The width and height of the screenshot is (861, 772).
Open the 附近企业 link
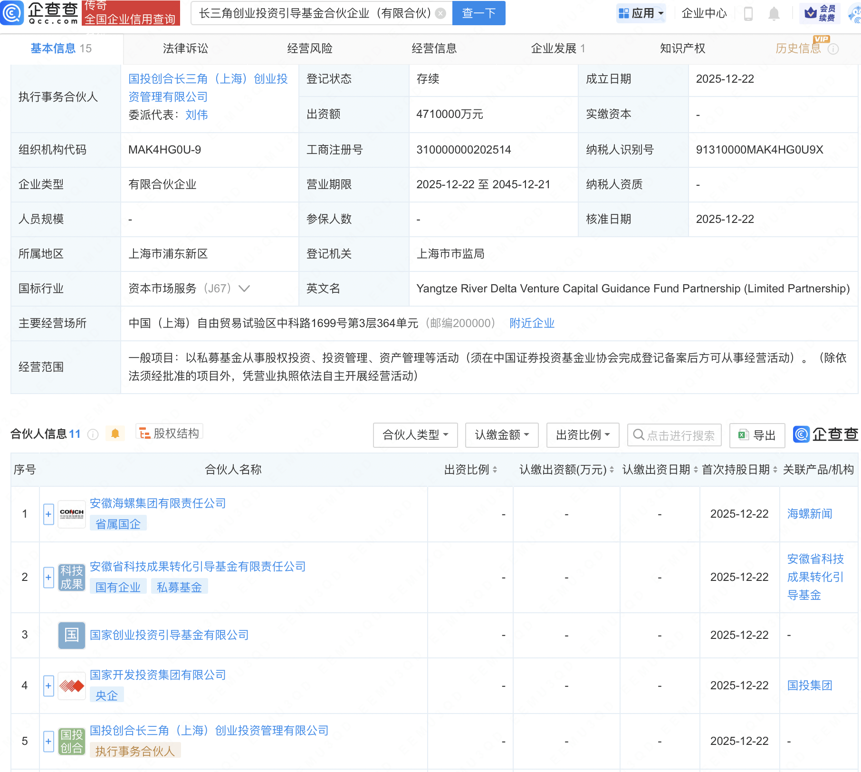(532, 323)
